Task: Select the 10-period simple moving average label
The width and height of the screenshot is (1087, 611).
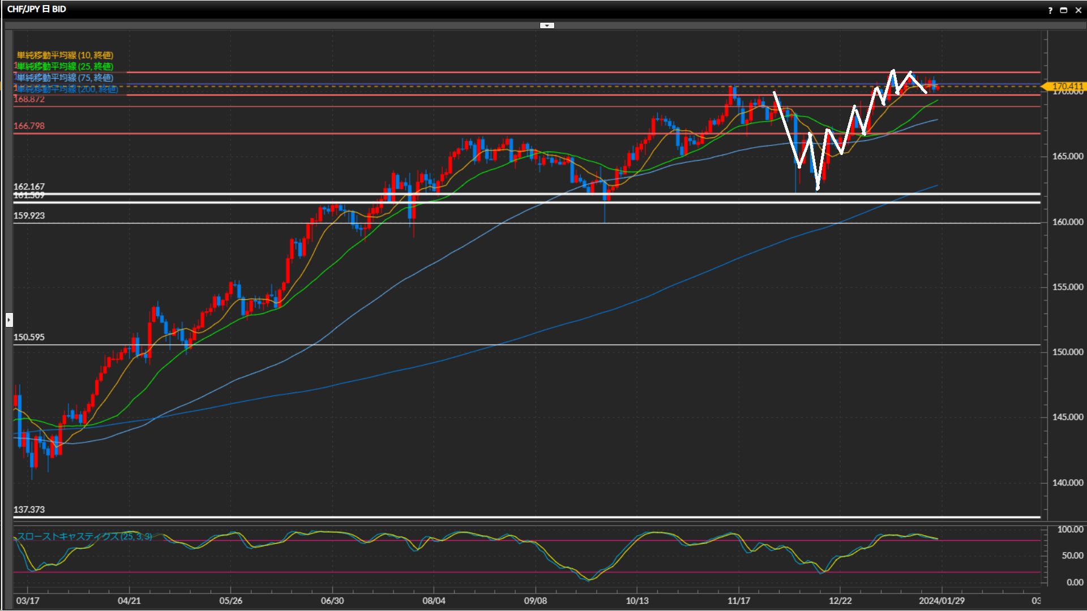Action: pos(65,55)
